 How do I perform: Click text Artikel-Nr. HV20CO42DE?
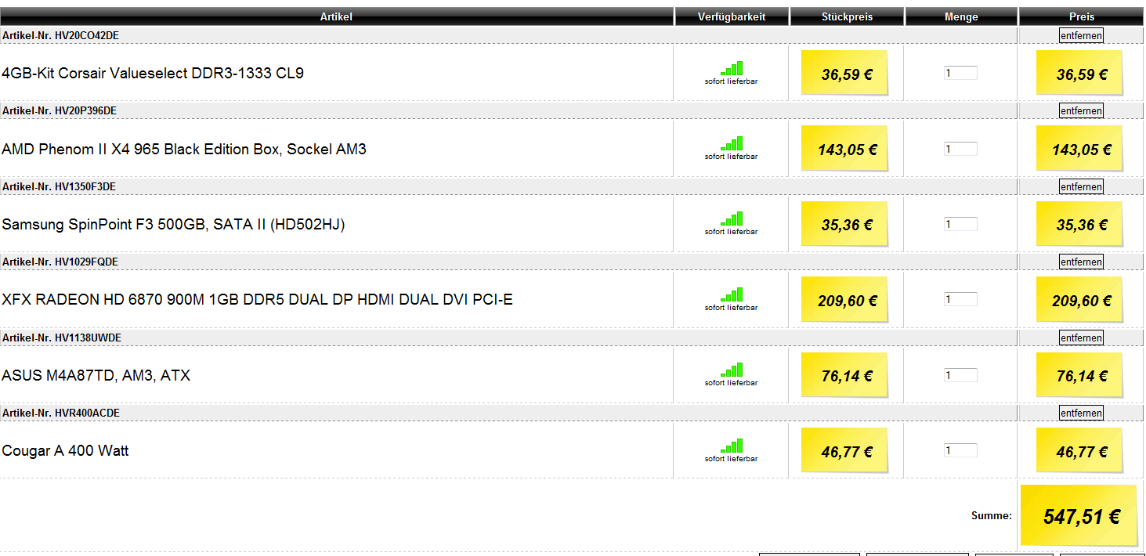[60, 35]
